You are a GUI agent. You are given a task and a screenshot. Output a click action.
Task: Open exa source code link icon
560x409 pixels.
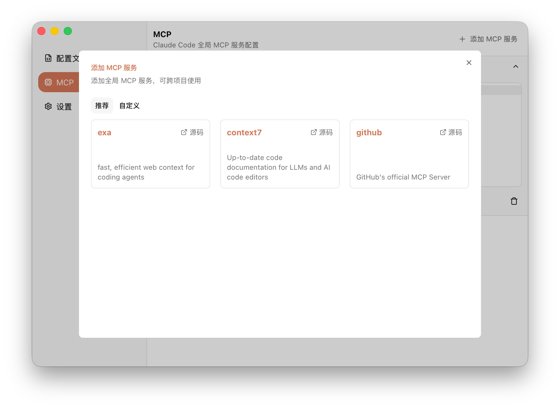[x=184, y=132]
